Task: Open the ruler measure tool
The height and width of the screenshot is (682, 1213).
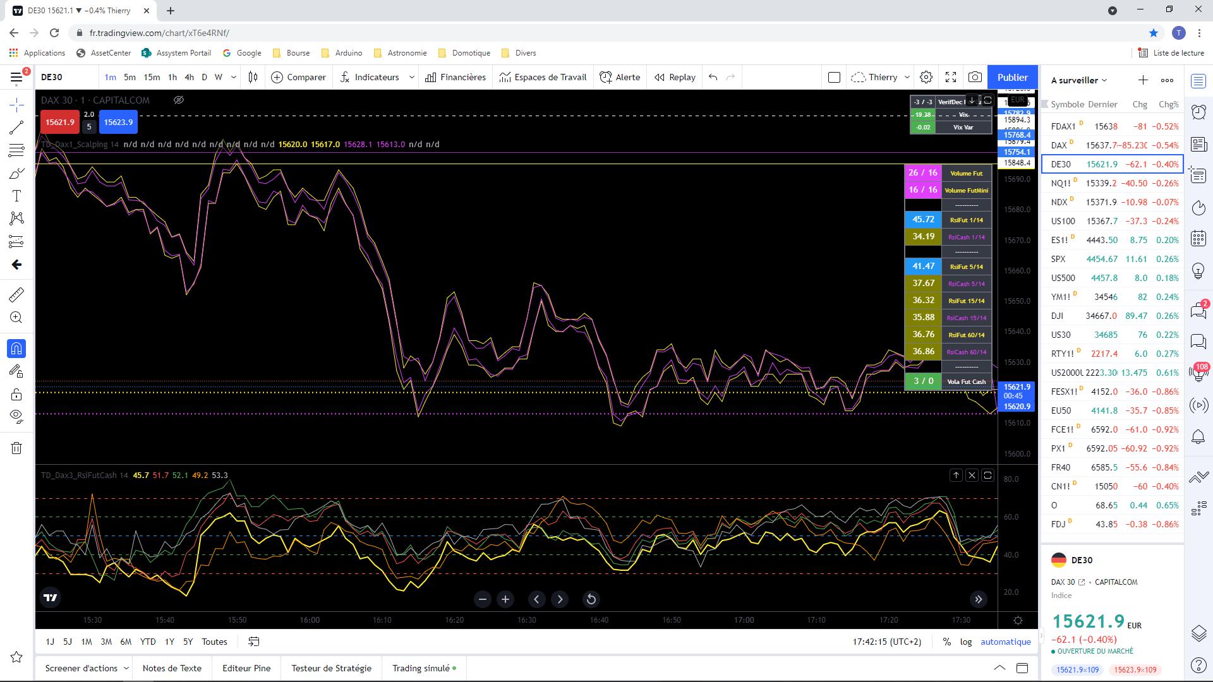Action: 16,295
